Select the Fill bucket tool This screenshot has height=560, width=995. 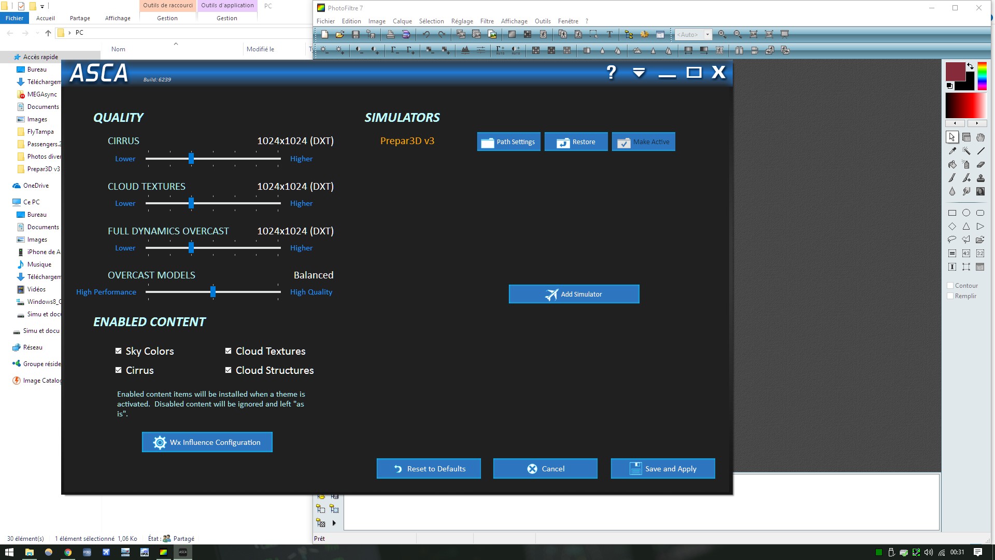click(x=952, y=164)
